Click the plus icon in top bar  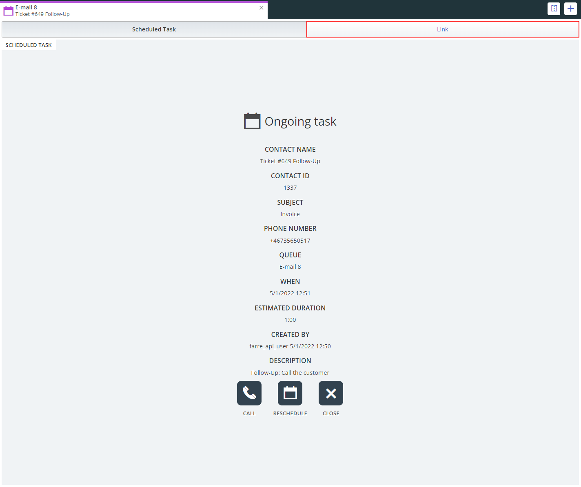(570, 9)
